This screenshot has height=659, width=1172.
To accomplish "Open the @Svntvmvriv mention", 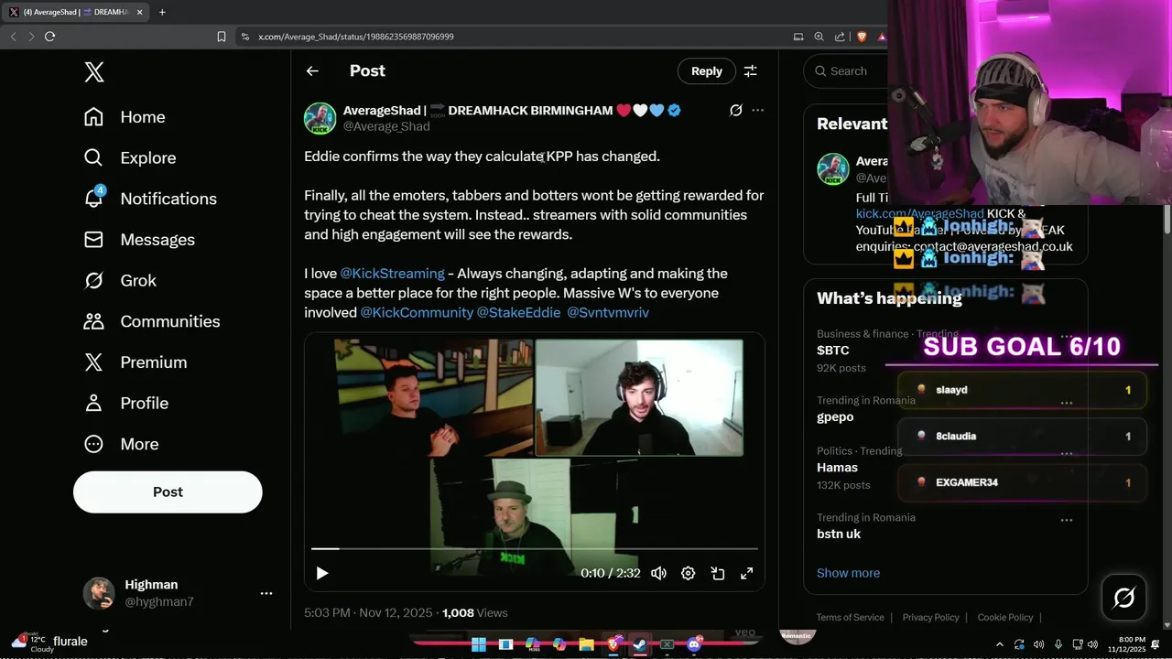I will click(608, 312).
